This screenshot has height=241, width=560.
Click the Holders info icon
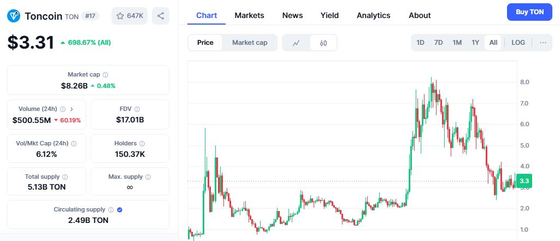click(x=142, y=144)
